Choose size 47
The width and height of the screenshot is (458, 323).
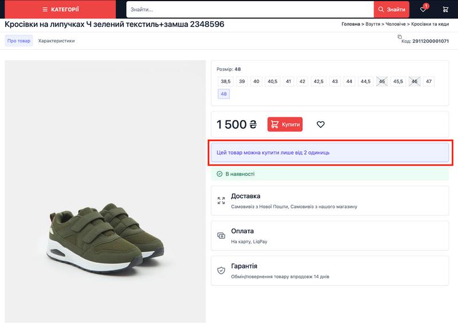point(428,81)
